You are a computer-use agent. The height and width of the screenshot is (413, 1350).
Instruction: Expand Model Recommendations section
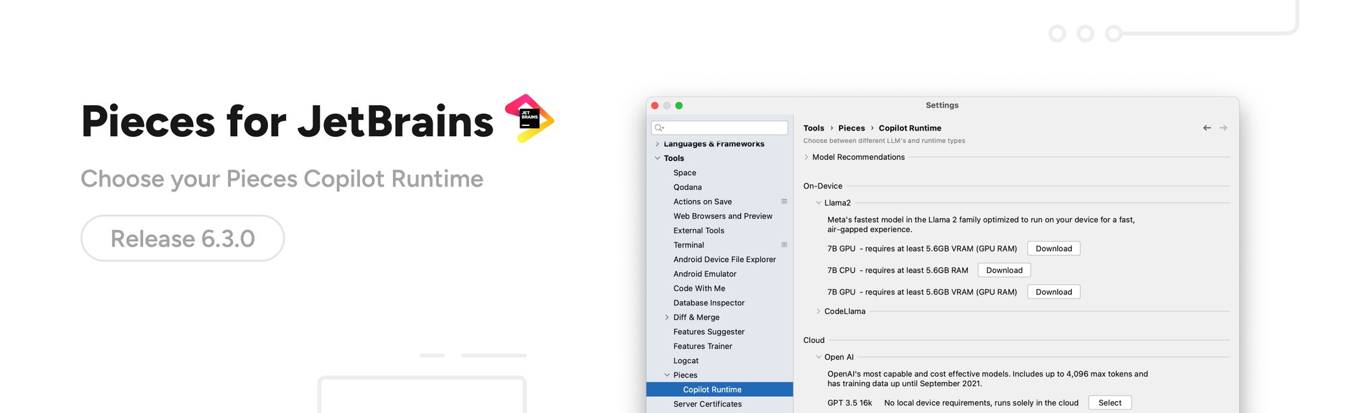coord(807,157)
